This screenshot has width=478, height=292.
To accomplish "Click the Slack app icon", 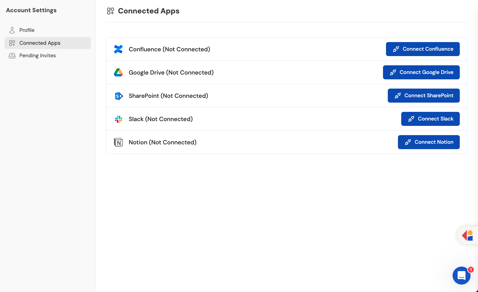I will (x=119, y=119).
